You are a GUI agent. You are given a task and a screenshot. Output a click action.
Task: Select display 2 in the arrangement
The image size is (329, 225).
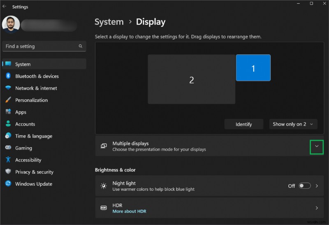[x=192, y=79]
